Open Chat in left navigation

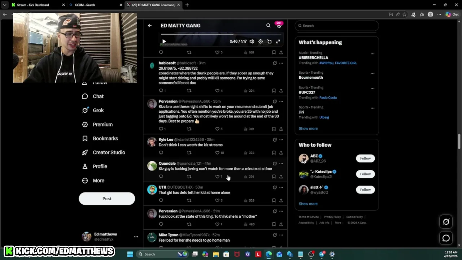(x=93, y=96)
